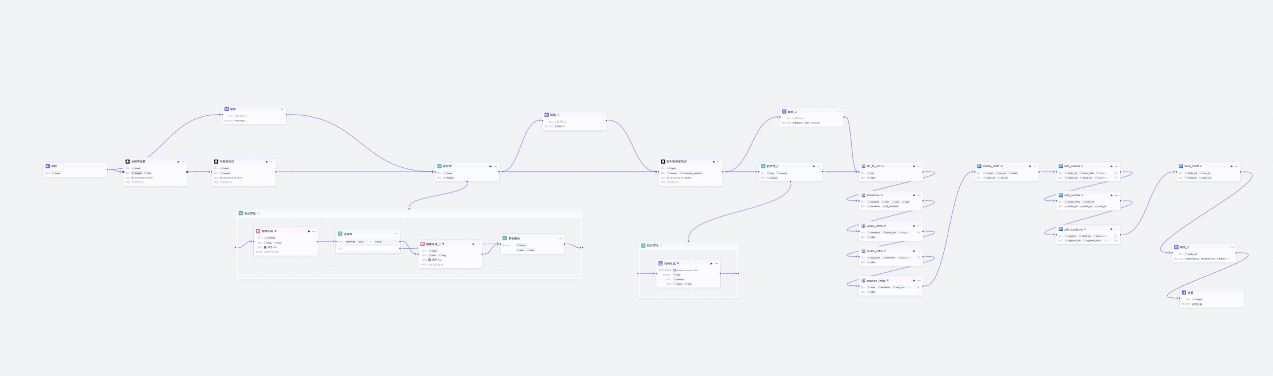
Task: Select the save_draft node title
Action: tap(1192, 167)
